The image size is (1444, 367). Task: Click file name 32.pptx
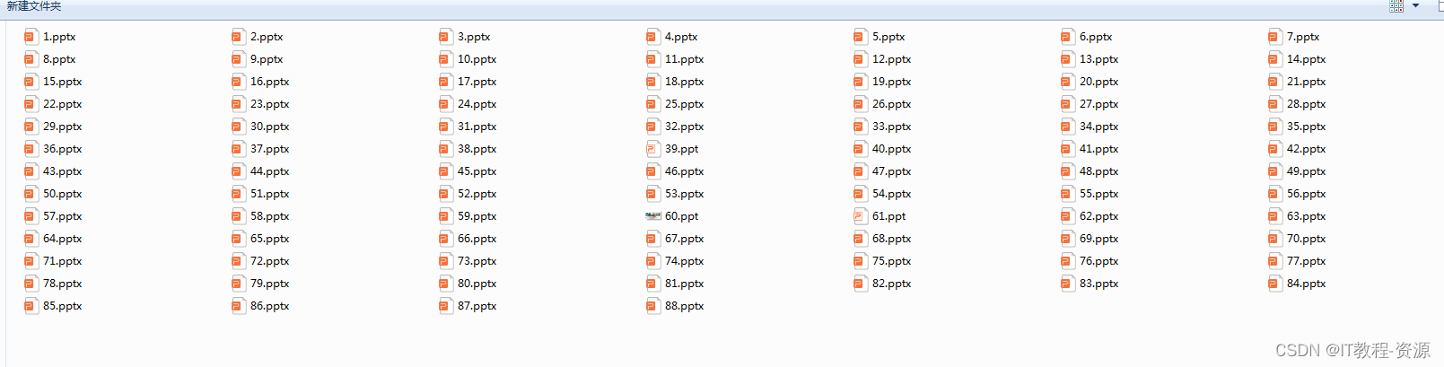coord(685,127)
